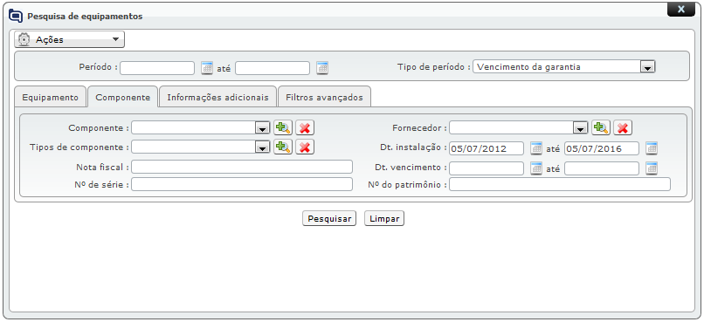Focus the Dt. vencimento end field
Viewport: 704px width, 322px height.
click(x=602, y=168)
